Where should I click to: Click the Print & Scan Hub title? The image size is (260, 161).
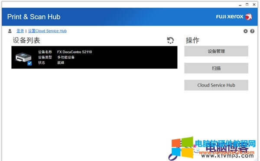coord(34,17)
